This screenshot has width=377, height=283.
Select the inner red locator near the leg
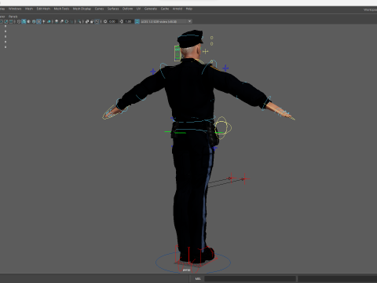point(231,178)
